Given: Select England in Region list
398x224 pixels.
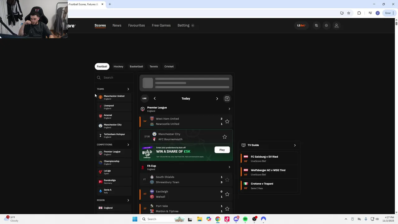Looking at the screenshot, I should [x=113, y=208].
